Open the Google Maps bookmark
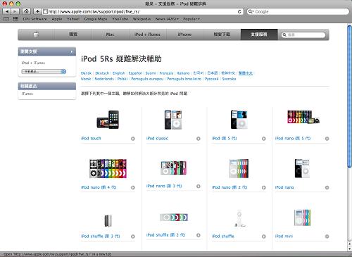 pos(96,19)
